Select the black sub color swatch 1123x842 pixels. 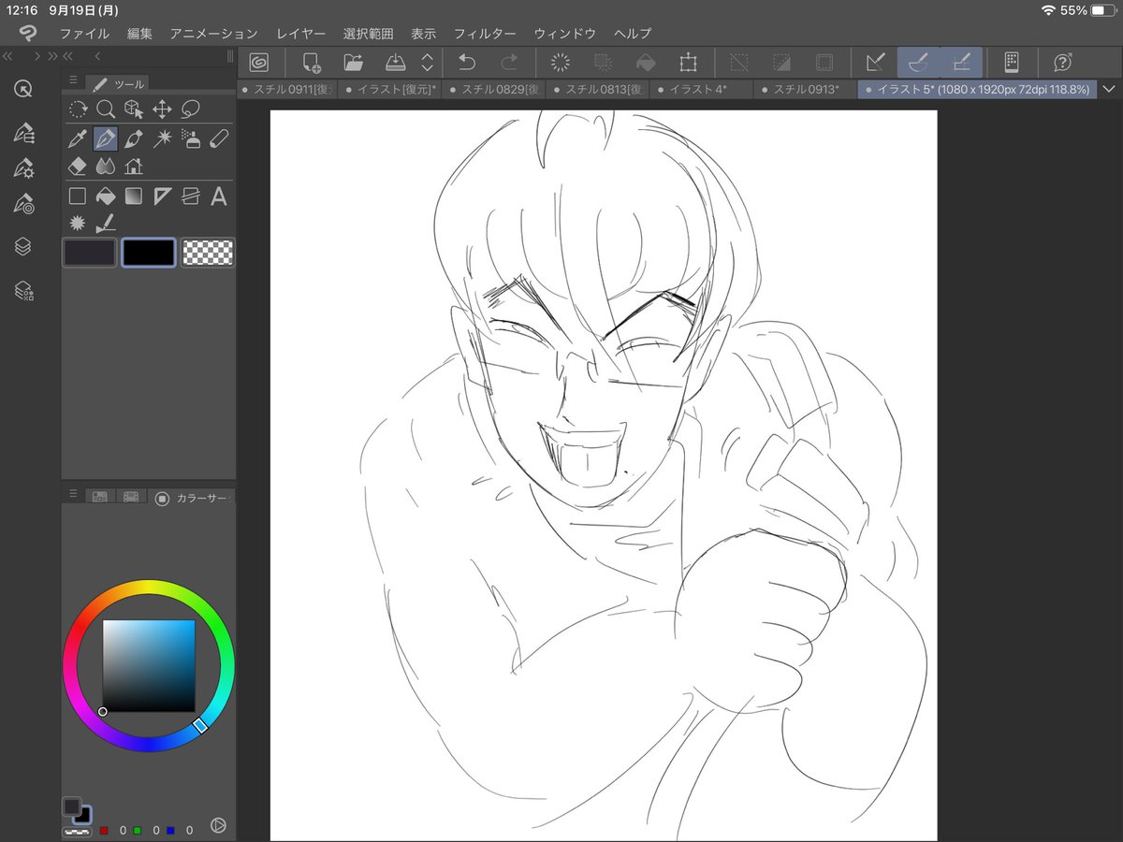click(149, 253)
